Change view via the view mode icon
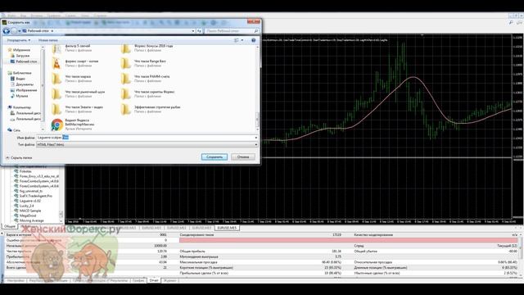The height and width of the screenshot is (295, 524). [x=237, y=40]
